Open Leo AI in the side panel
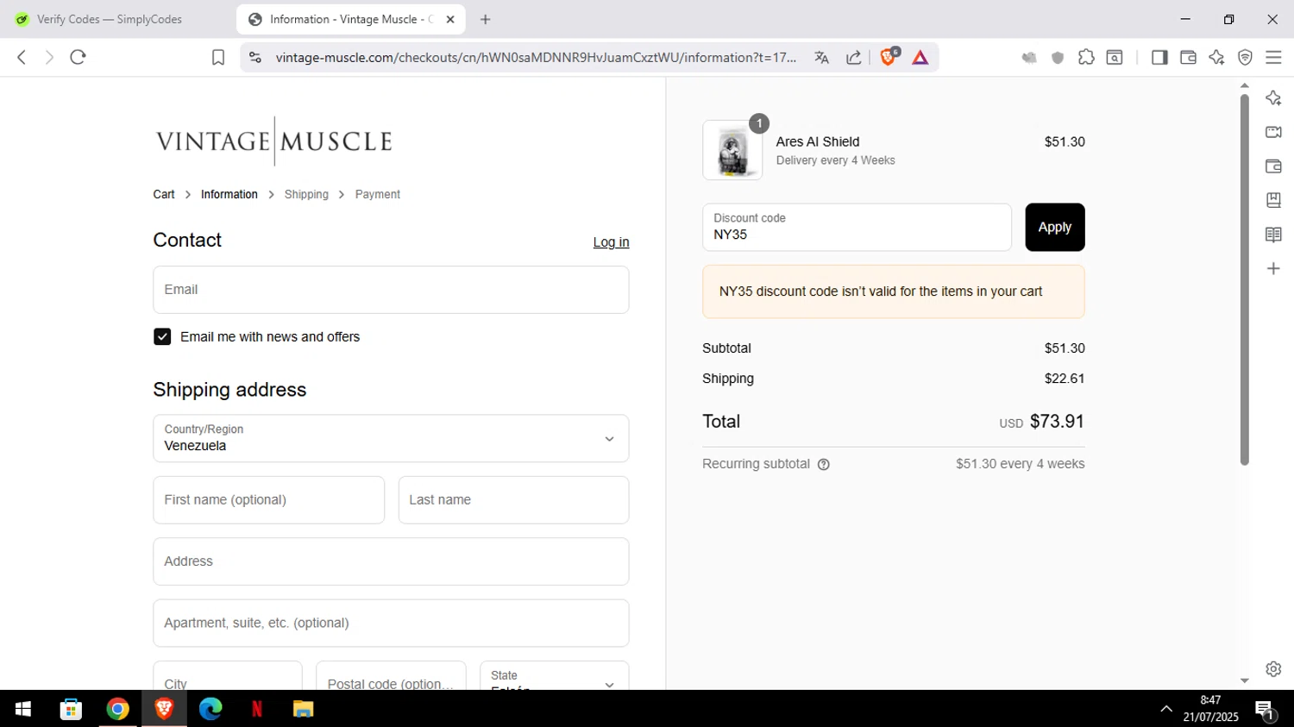Image resolution: width=1294 pixels, height=727 pixels. click(1273, 98)
